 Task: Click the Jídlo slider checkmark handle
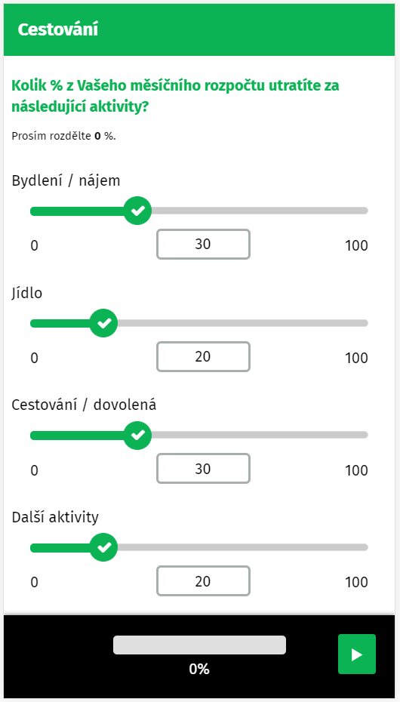[x=103, y=323]
